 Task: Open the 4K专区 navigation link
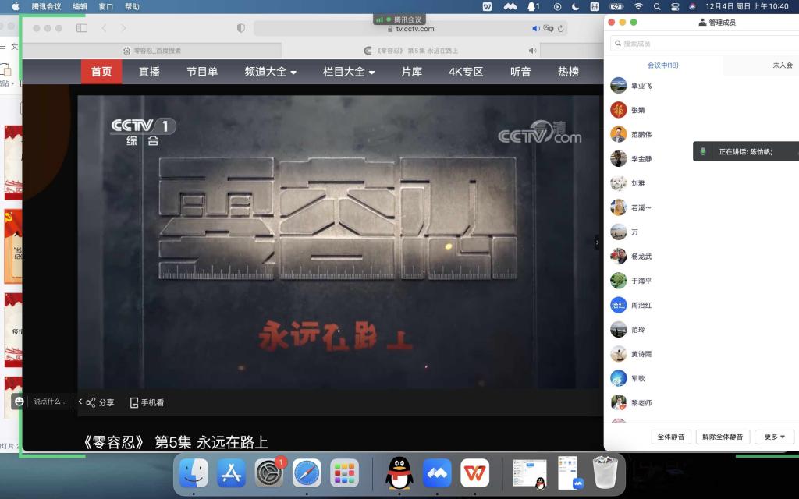466,72
